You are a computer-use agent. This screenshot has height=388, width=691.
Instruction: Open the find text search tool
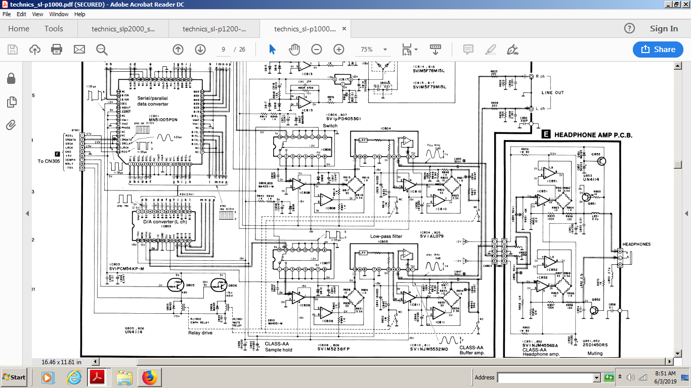[102, 50]
